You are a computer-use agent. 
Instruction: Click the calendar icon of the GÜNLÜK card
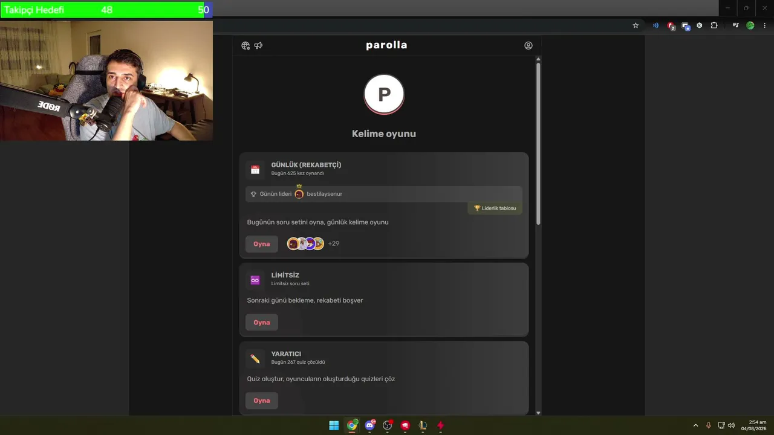tap(255, 170)
